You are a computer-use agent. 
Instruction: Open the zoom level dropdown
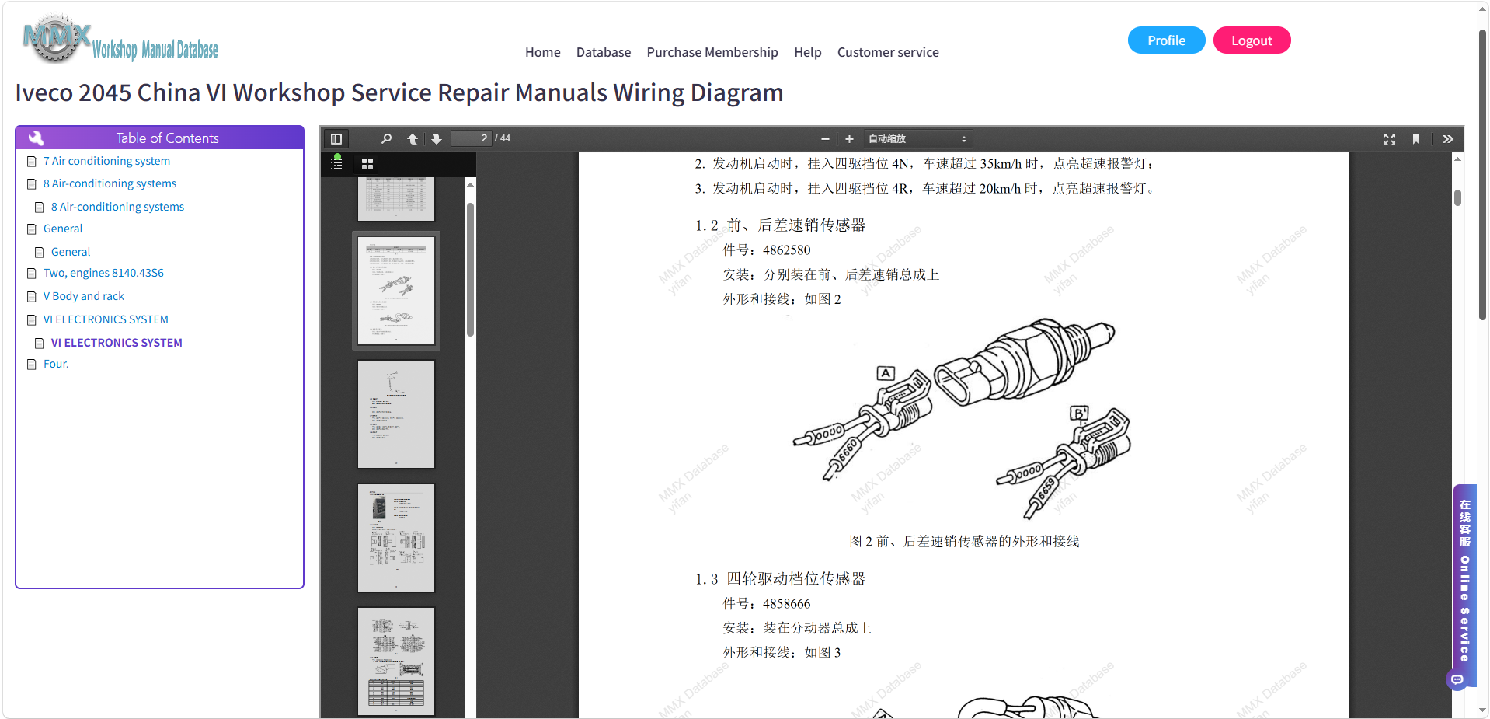tap(917, 139)
